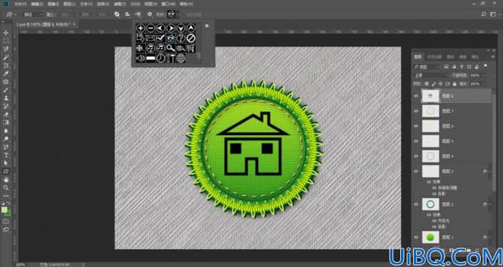Image resolution: width=503 pixels, height=267 pixels.
Task: Hide layer 图层 4 via eye icon
Action: (x=416, y=156)
